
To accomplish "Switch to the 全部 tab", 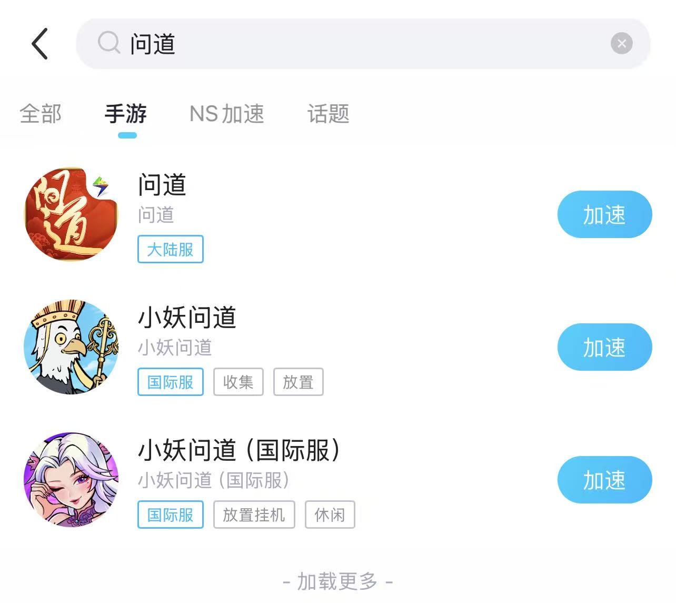I will (41, 114).
